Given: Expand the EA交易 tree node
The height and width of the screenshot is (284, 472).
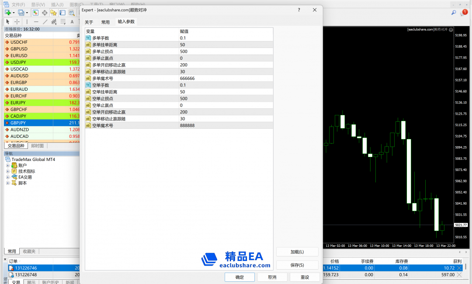Looking at the screenshot, I should coord(7,177).
